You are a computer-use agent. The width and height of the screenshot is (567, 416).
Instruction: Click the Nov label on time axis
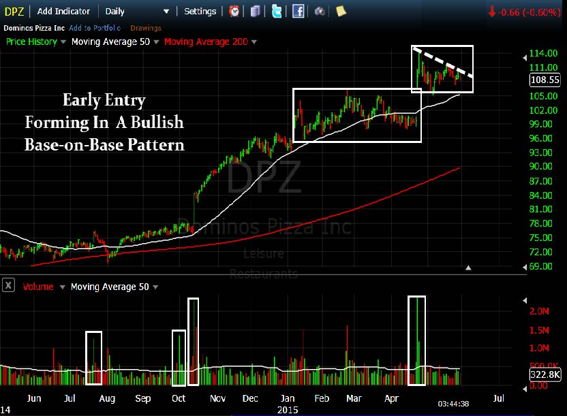pos(217,398)
